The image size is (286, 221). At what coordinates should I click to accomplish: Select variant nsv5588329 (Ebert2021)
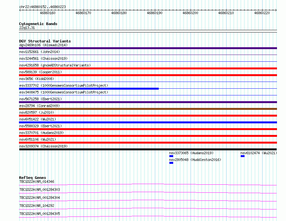click(40, 126)
